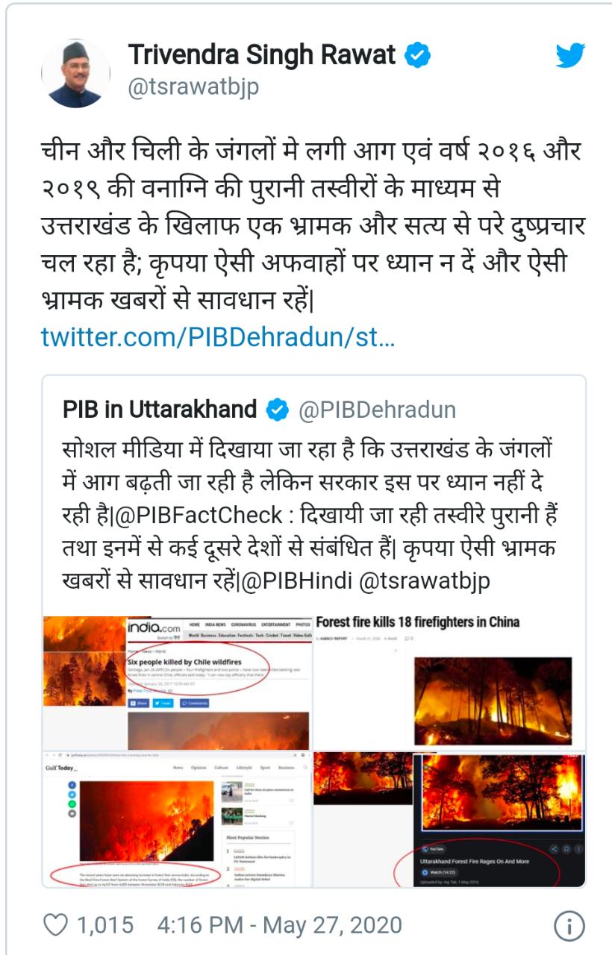The image size is (612, 955).
Task: Open the Forest fire kills 18 firefighters image
Action: pos(449,682)
